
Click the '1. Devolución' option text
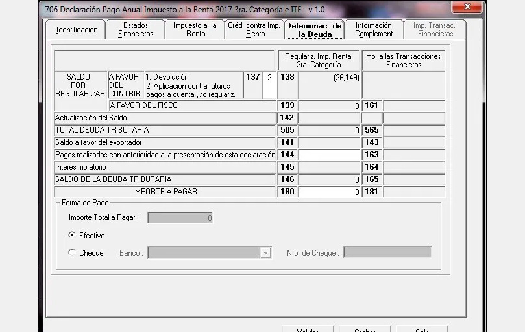point(167,77)
